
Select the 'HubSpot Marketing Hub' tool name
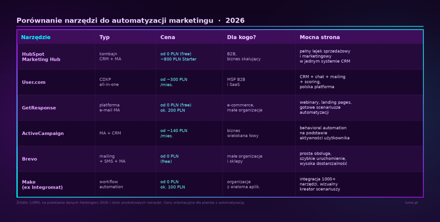click(41, 57)
